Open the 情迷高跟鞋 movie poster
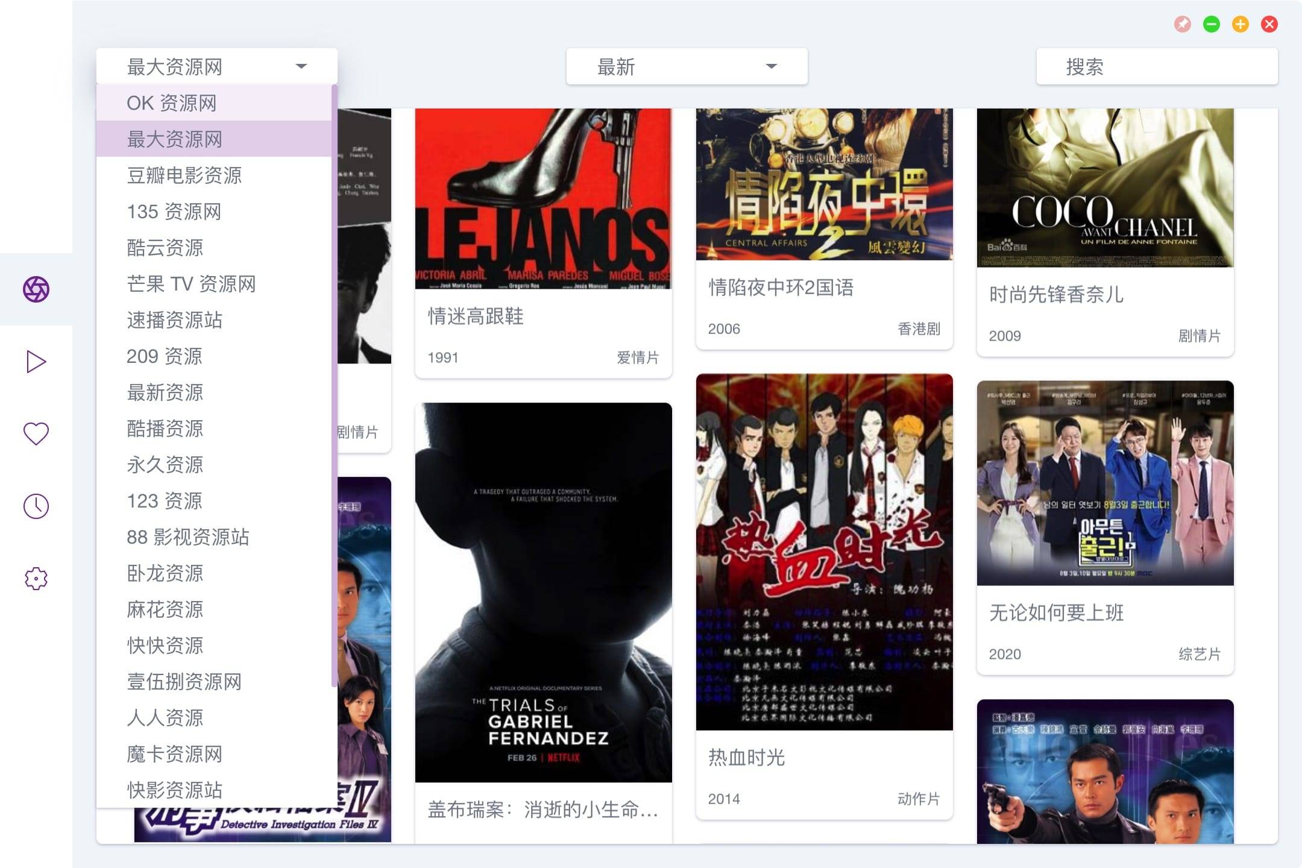Viewport: 1302px width, 868px height. point(543,199)
